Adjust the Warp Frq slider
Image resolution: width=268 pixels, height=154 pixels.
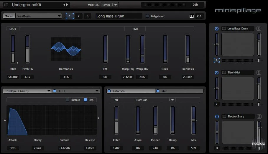point(128,49)
